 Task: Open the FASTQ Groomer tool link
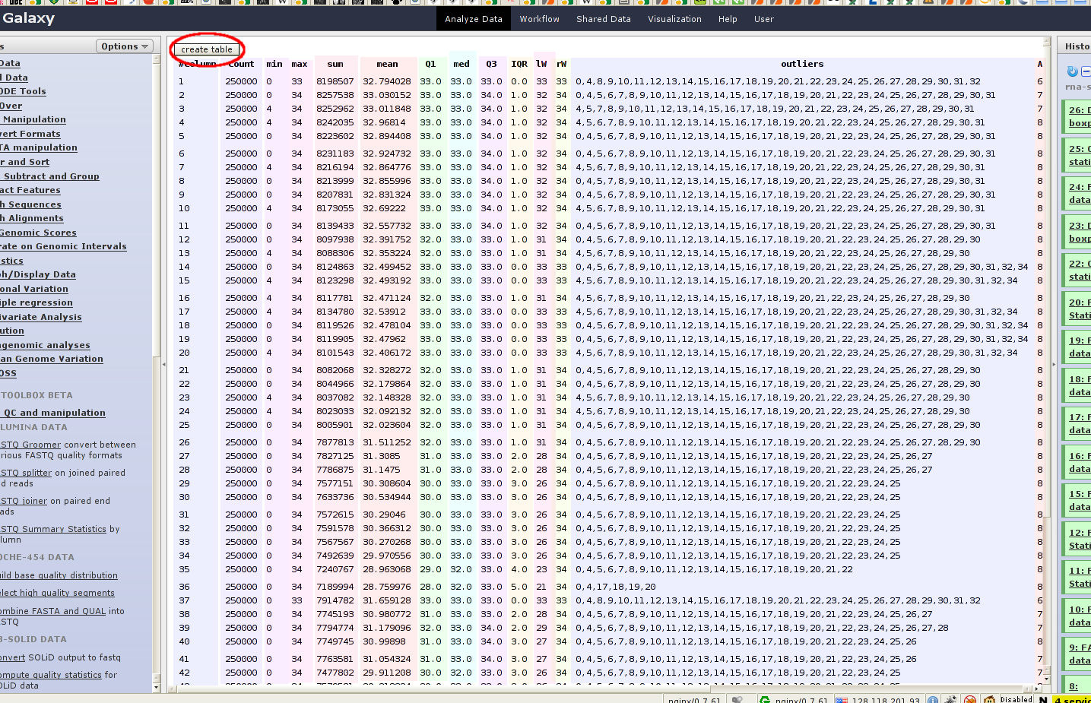click(30, 445)
